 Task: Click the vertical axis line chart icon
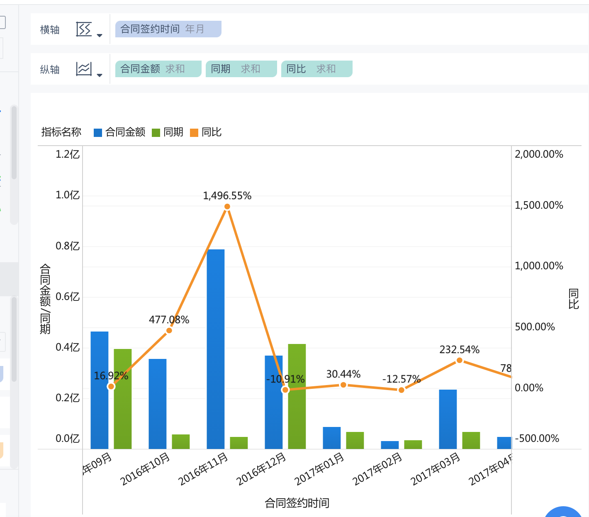84,69
